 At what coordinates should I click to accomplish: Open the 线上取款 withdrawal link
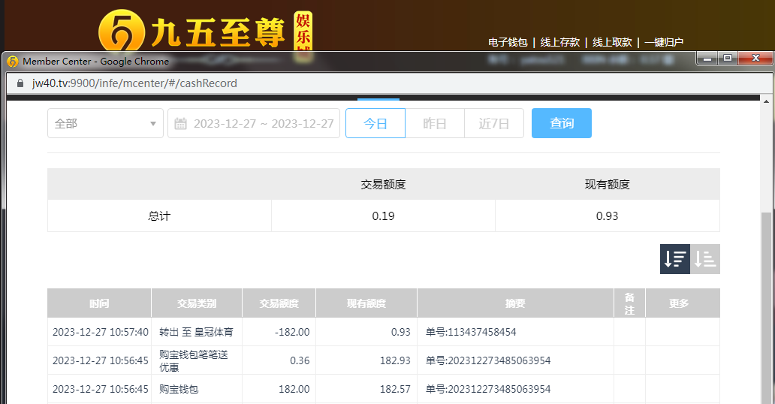coord(612,42)
